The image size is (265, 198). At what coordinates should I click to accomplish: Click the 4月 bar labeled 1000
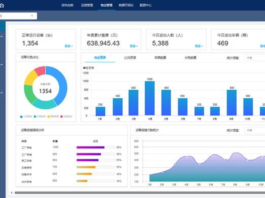(150, 98)
